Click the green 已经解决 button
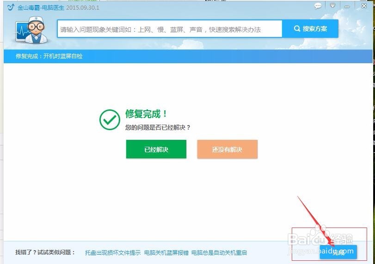This screenshot has width=375, height=264. tap(156, 149)
